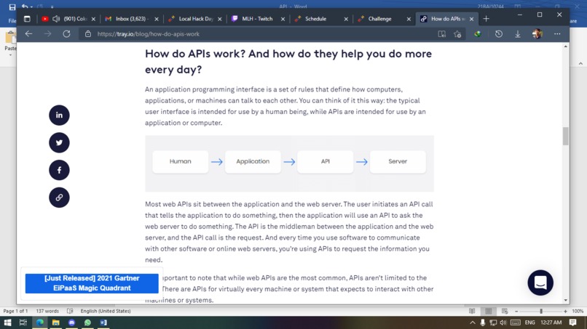
Task: Select Word Web Layout view
Action: [x=505, y=311]
